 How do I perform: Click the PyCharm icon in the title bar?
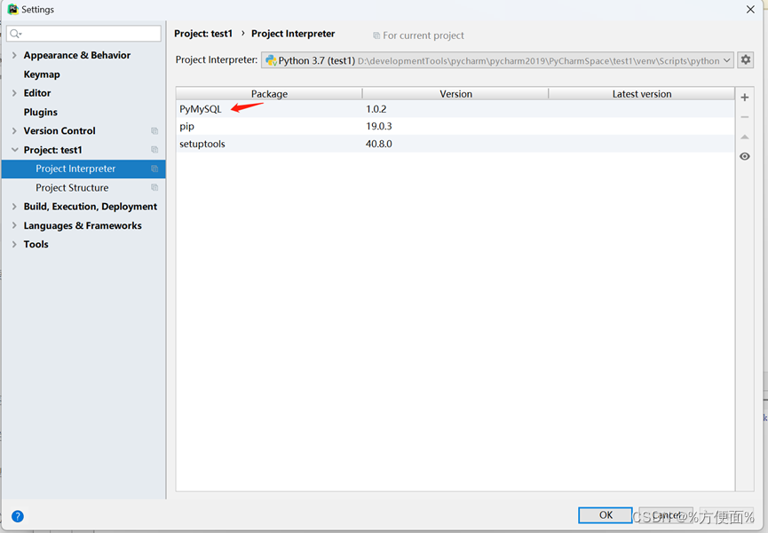click(x=12, y=9)
